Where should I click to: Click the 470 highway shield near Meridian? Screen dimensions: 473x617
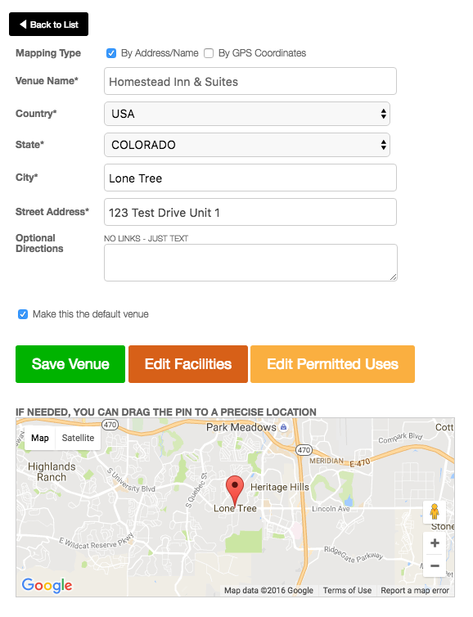304,450
